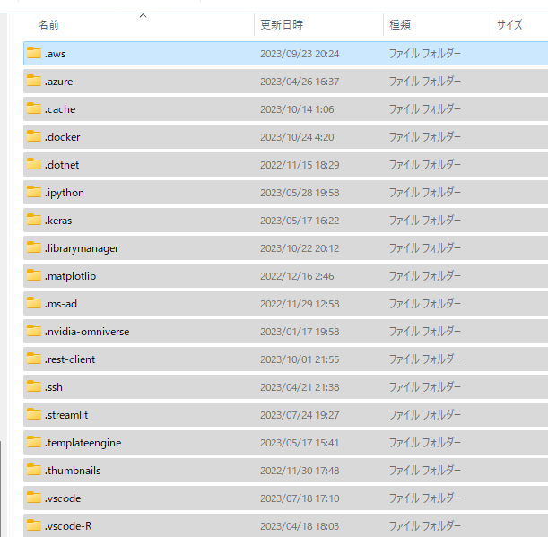Click the .cache folder icon
548x537 pixels.
[x=34, y=108]
